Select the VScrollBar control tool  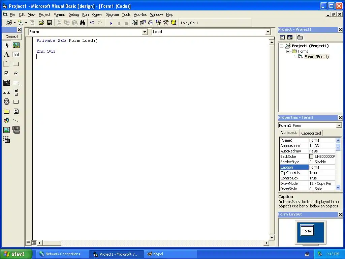(x=16, y=92)
